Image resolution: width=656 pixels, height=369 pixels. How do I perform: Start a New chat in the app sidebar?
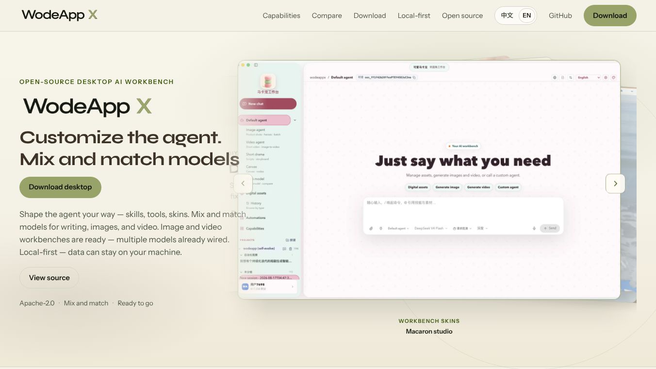[268, 104]
